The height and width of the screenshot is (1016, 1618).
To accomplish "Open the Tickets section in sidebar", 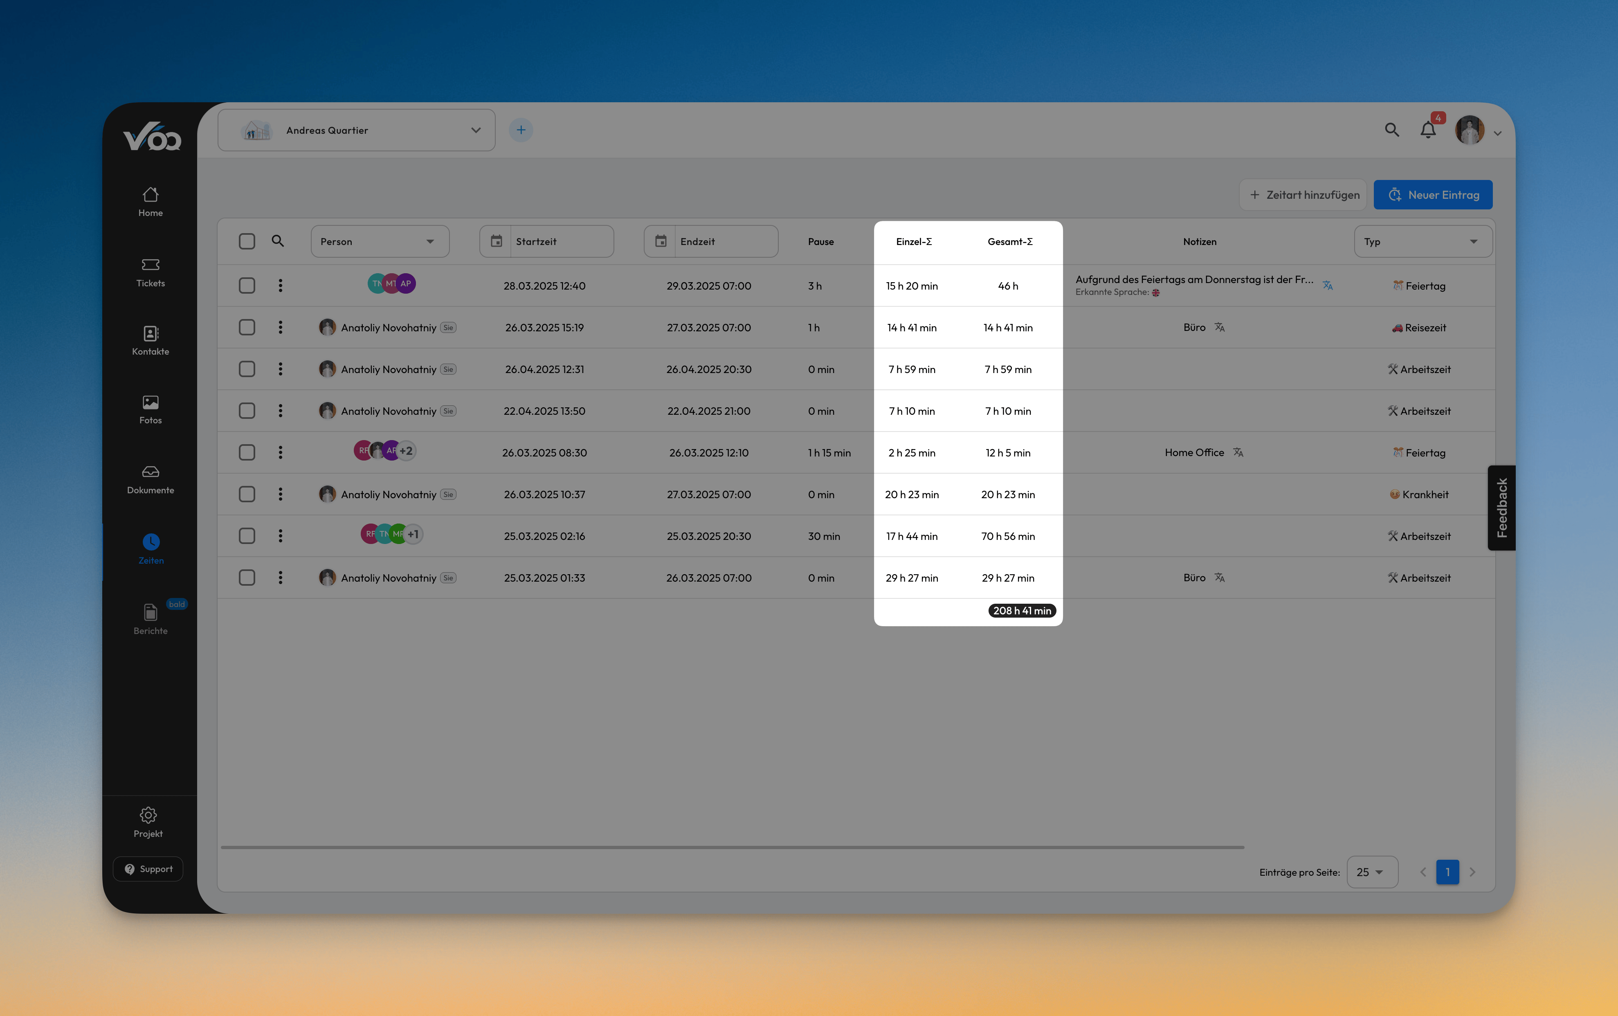I will pyautogui.click(x=151, y=272).
